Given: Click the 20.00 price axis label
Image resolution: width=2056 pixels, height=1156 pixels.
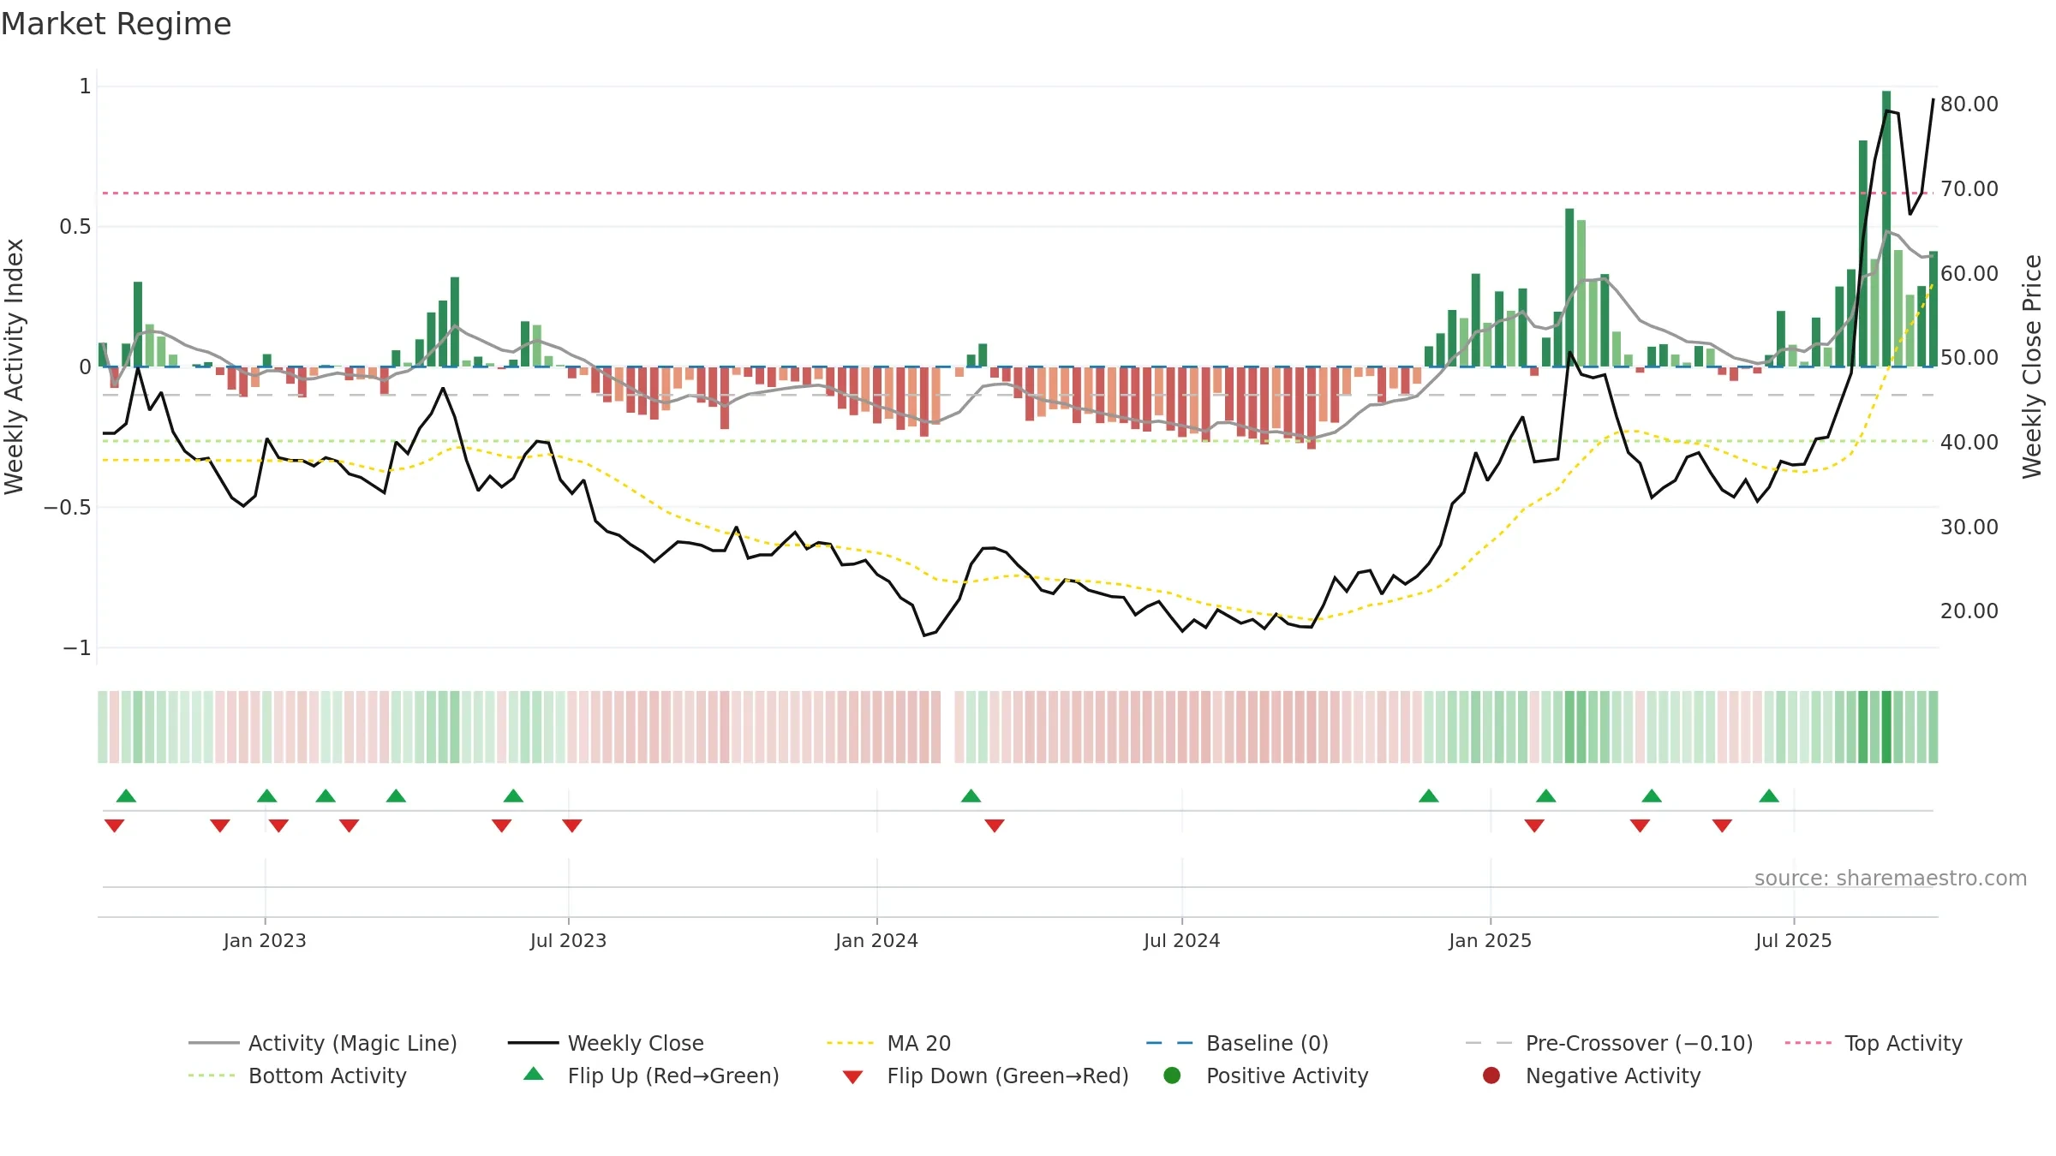Looking at the screenshot, I should 1969,611.
